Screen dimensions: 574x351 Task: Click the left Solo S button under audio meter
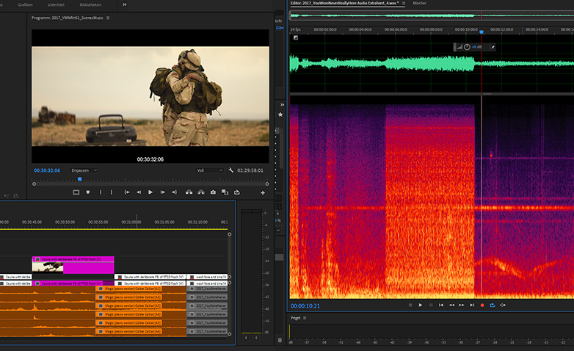coord(246,338)
